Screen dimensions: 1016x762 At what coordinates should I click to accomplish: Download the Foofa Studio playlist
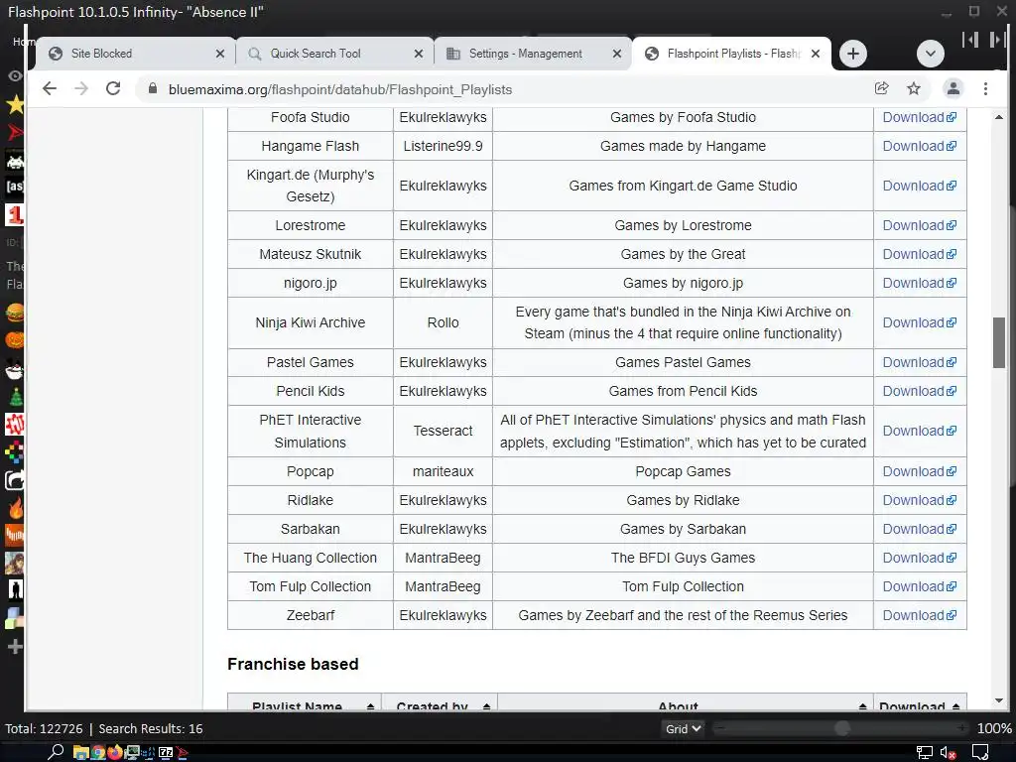[x=919, y=117]
